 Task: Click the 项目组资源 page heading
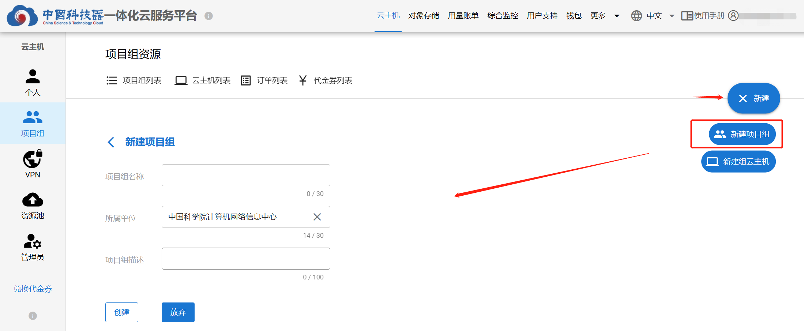133,54
